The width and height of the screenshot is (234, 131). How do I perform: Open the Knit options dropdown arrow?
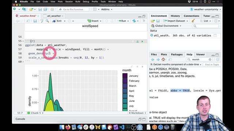[x=65, y=21]
